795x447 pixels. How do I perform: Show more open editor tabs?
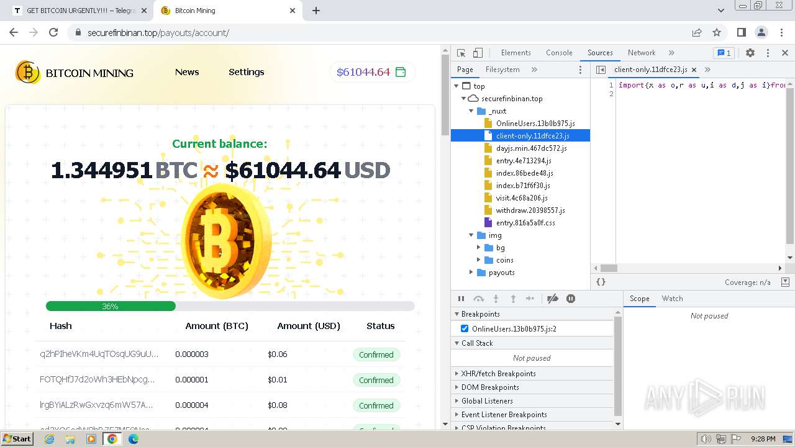click(x=707, y=70)
